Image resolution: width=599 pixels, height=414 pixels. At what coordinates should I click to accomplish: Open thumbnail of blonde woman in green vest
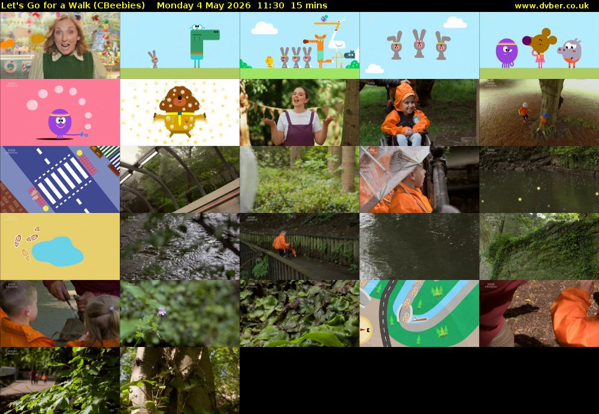60,45
